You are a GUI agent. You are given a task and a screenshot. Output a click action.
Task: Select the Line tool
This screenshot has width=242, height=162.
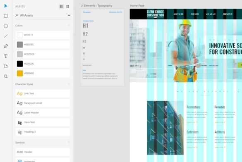click(6, 36)
